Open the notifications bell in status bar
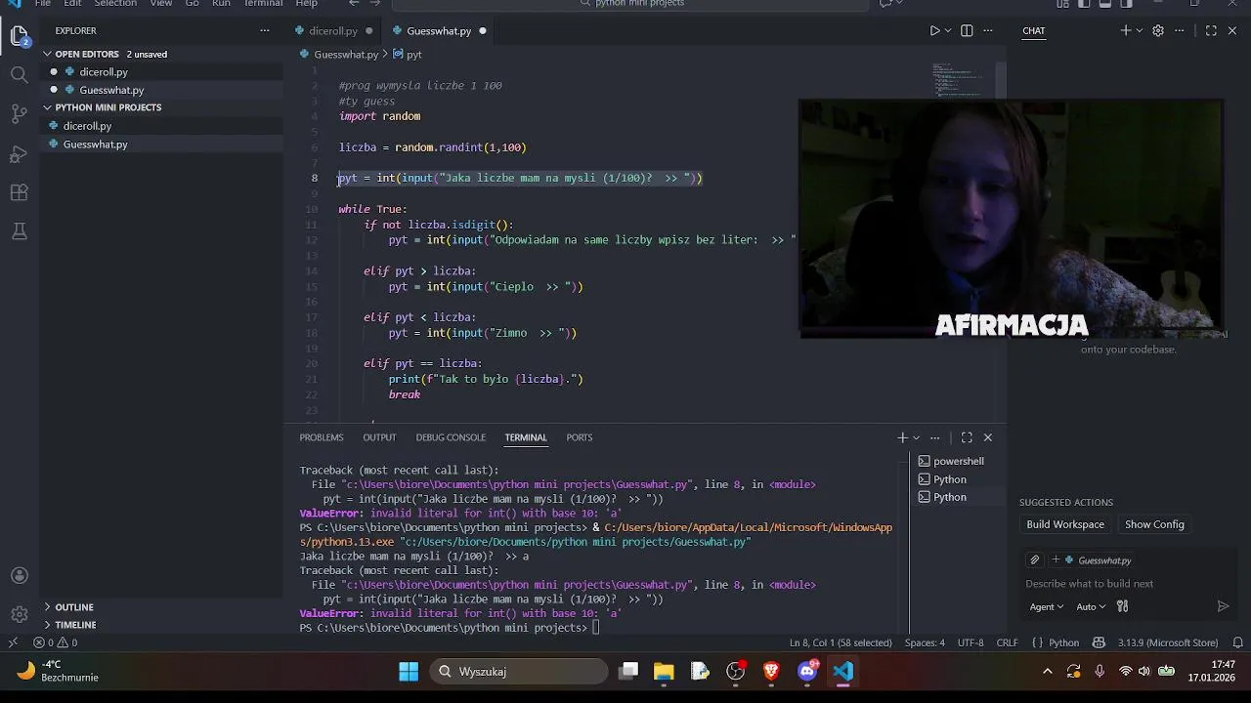The width and height of the screenshot is (1251, 703). pos(1237,642)
